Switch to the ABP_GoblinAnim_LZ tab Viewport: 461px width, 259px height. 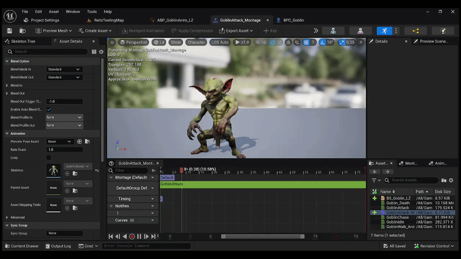[x=175, y=20]
